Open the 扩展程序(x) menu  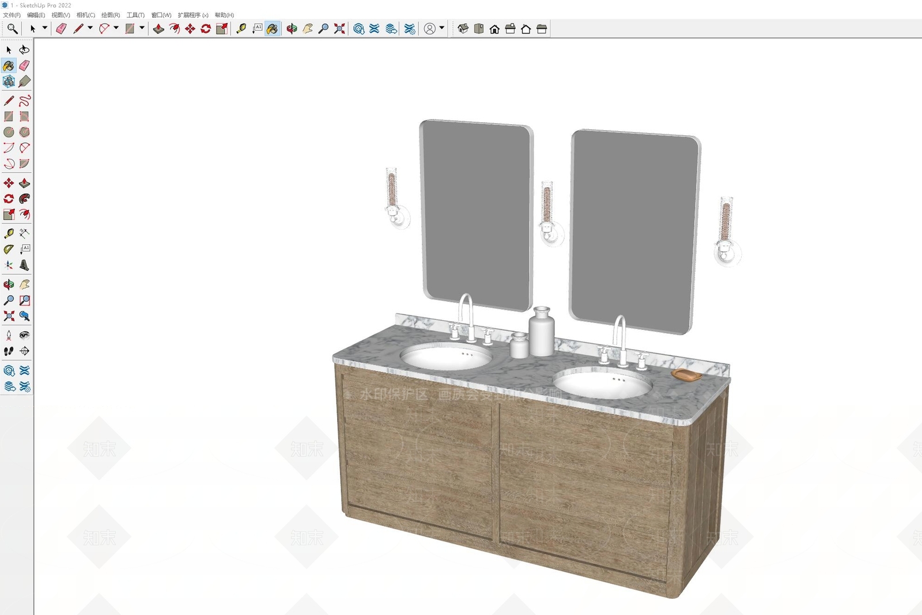pos(193,15)
